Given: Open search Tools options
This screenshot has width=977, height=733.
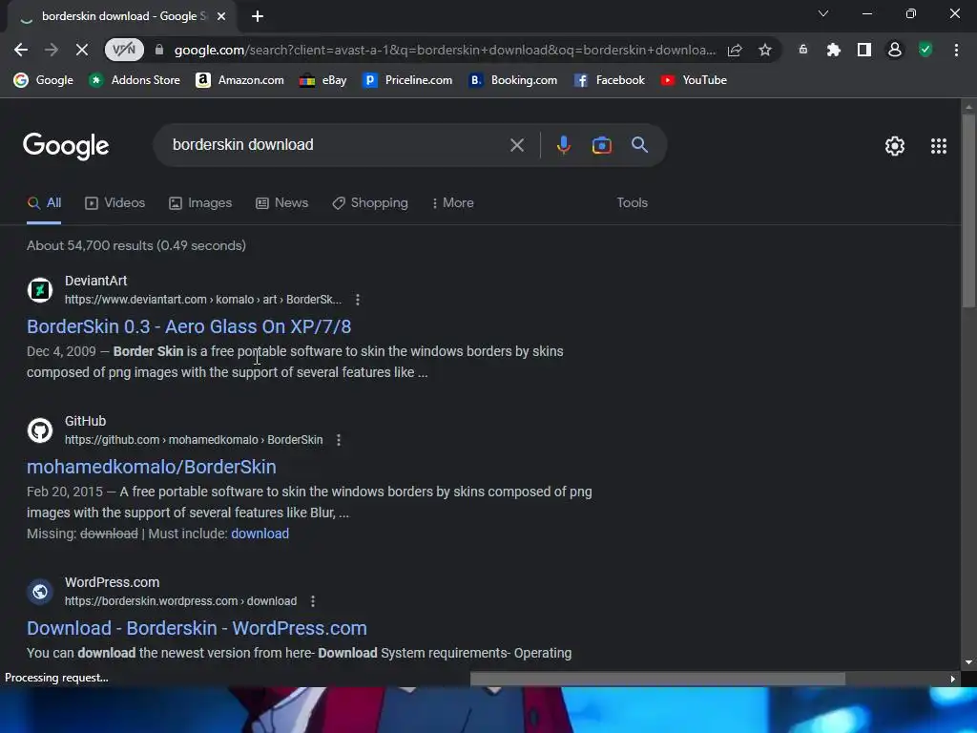Looking at the screenshot, I should [632, 203].
